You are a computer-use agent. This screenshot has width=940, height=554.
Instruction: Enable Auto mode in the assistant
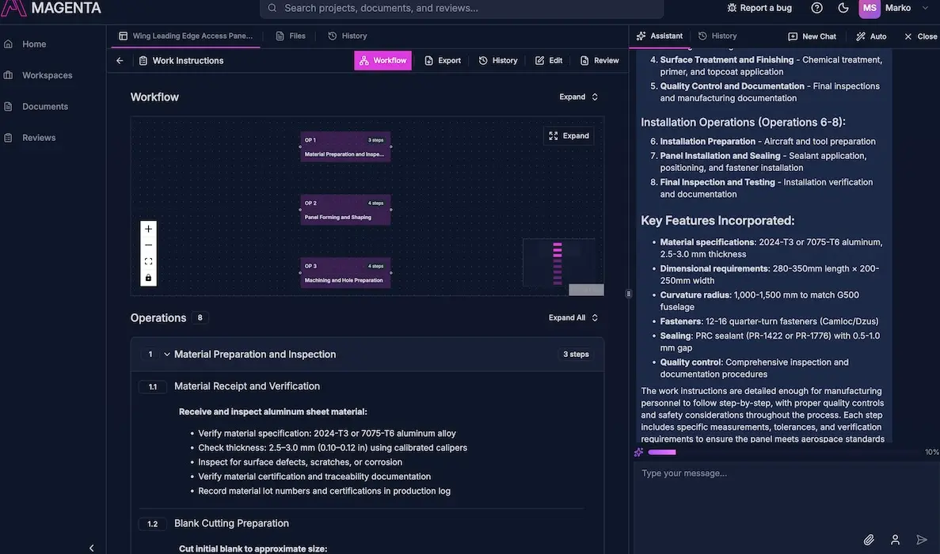(x=870, y=36)
